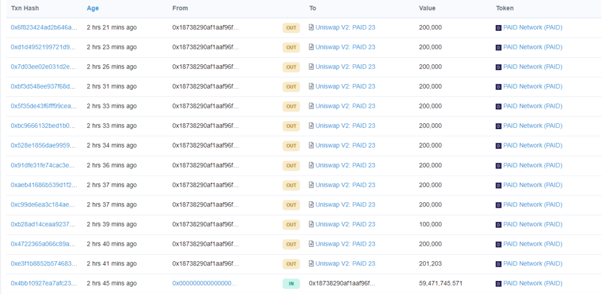Open transaction 0xb28ad14ceaa9237
This screenshot has width=604, height=294.
(x=44, y=224)
